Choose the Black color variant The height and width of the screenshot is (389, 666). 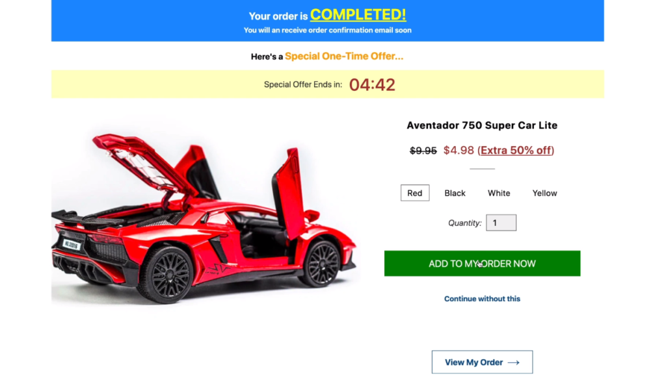[x=455, y=193]
